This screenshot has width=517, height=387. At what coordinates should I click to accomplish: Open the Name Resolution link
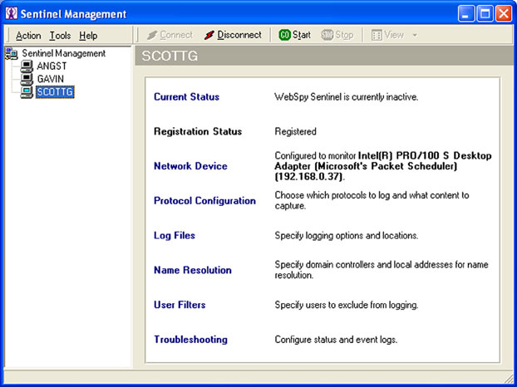193,270
